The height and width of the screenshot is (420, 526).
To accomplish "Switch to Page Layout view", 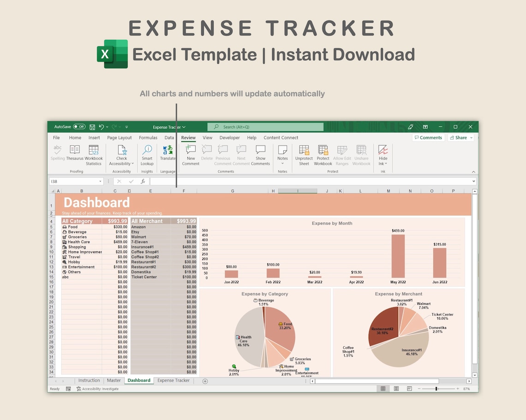I will [x=396, y=389].
